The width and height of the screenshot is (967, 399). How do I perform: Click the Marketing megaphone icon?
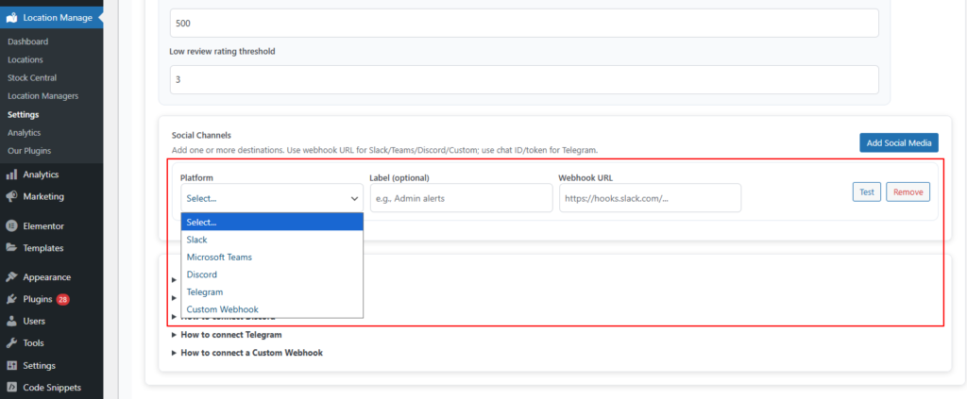[11, 197]
